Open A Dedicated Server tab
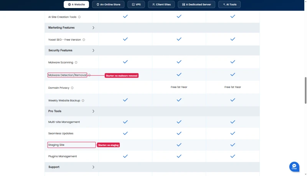 click(x=196, y=5)
